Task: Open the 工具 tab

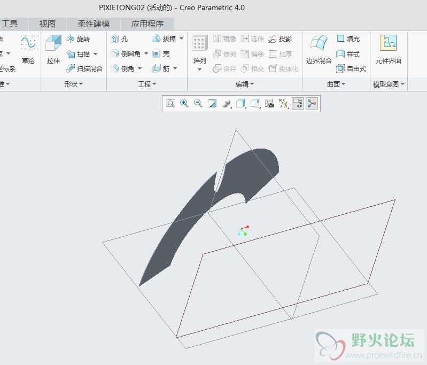Action: 10,24
